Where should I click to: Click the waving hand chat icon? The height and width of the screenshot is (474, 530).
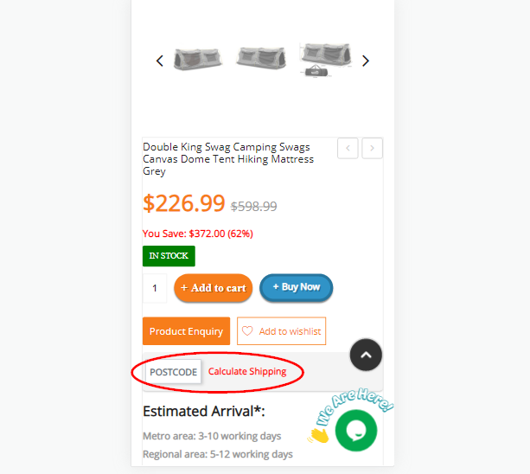coord(319,435)
